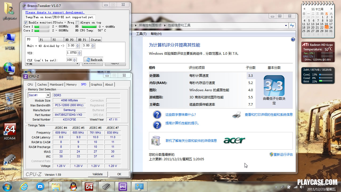Switch to the CPU tab in CPU-Z
341x192 pixels.
(30, 85)
